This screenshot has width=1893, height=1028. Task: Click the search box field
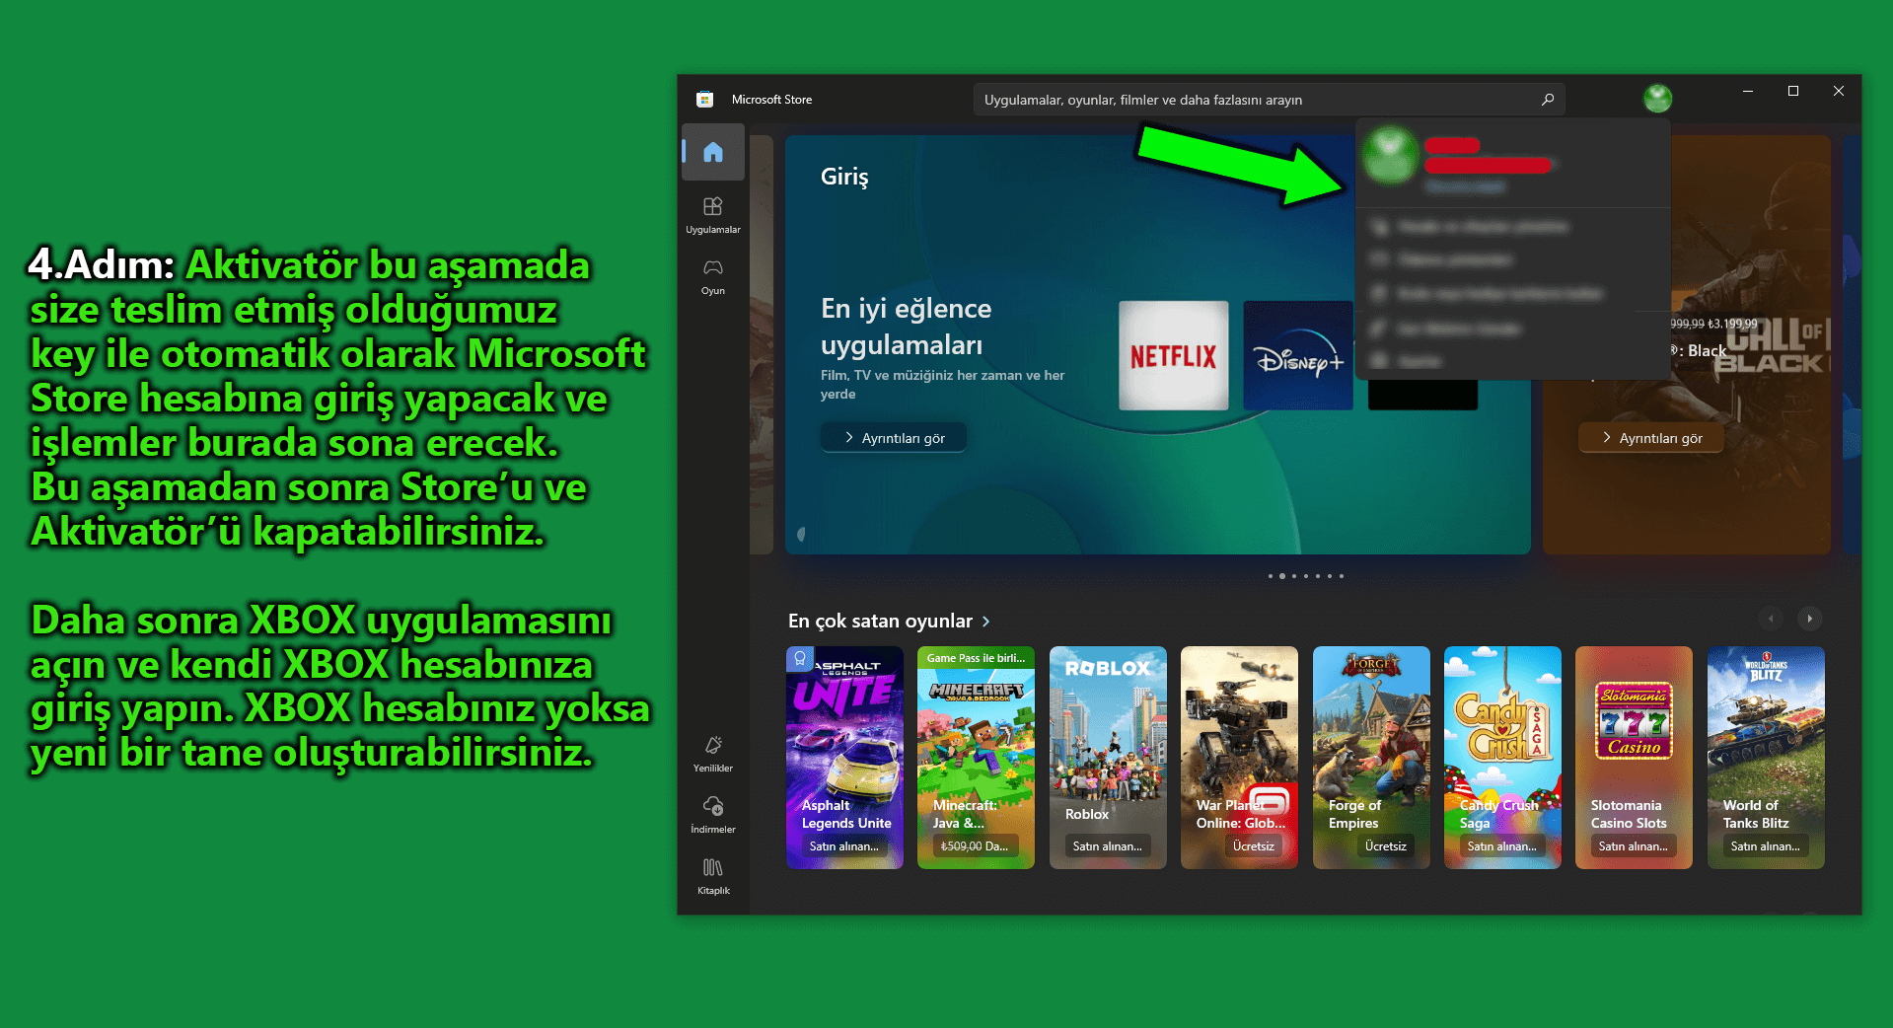[x=1253, y=100]
